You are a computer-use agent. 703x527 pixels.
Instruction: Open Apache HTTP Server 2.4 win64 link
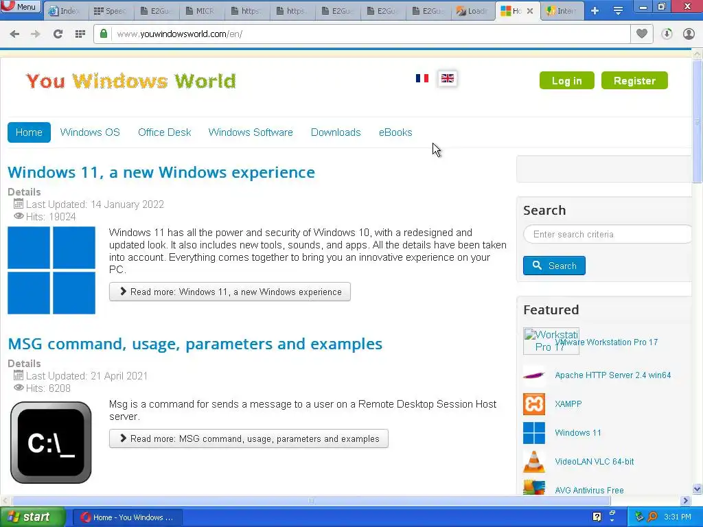click(x=613, y=375)
